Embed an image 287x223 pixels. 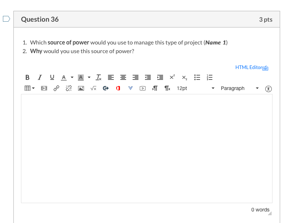tap(81, 88)
